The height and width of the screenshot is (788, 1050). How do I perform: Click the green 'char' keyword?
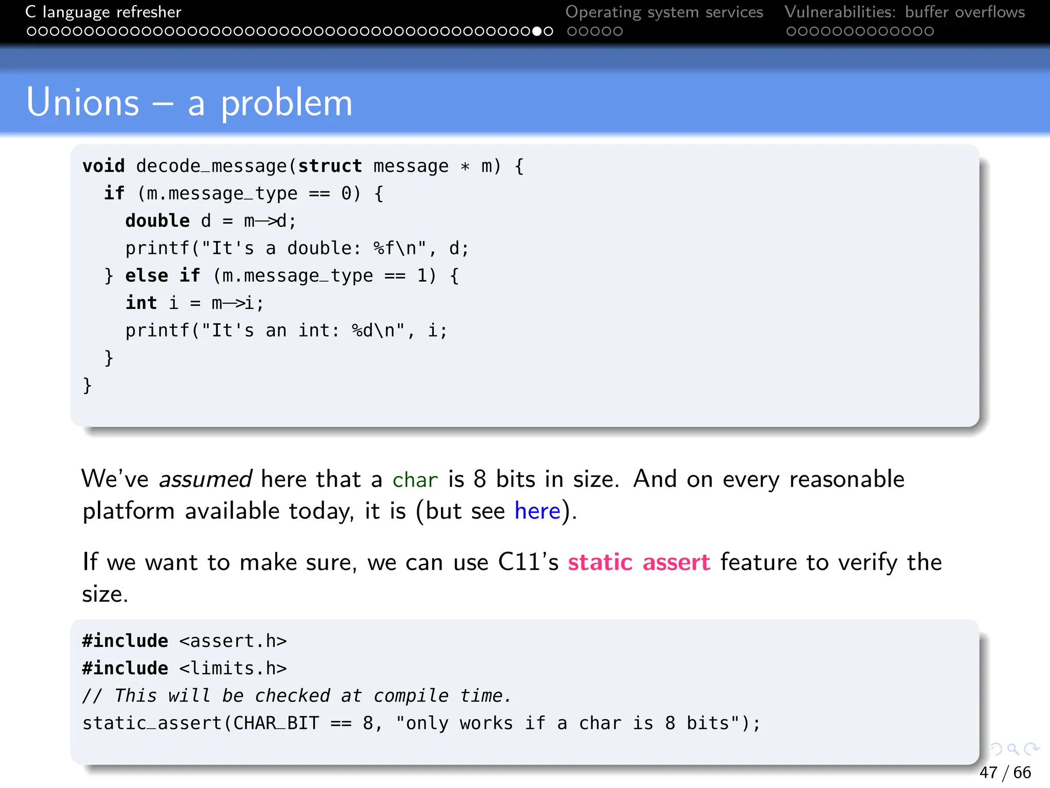pyautogui.click(x=415, y=480)
